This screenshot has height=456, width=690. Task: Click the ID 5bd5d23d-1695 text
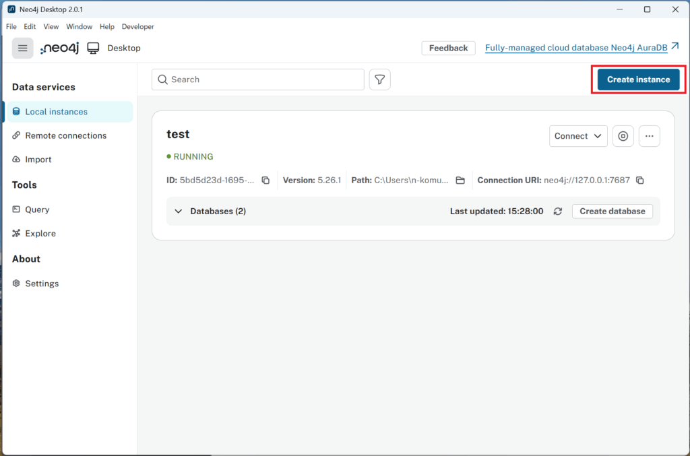210,181
